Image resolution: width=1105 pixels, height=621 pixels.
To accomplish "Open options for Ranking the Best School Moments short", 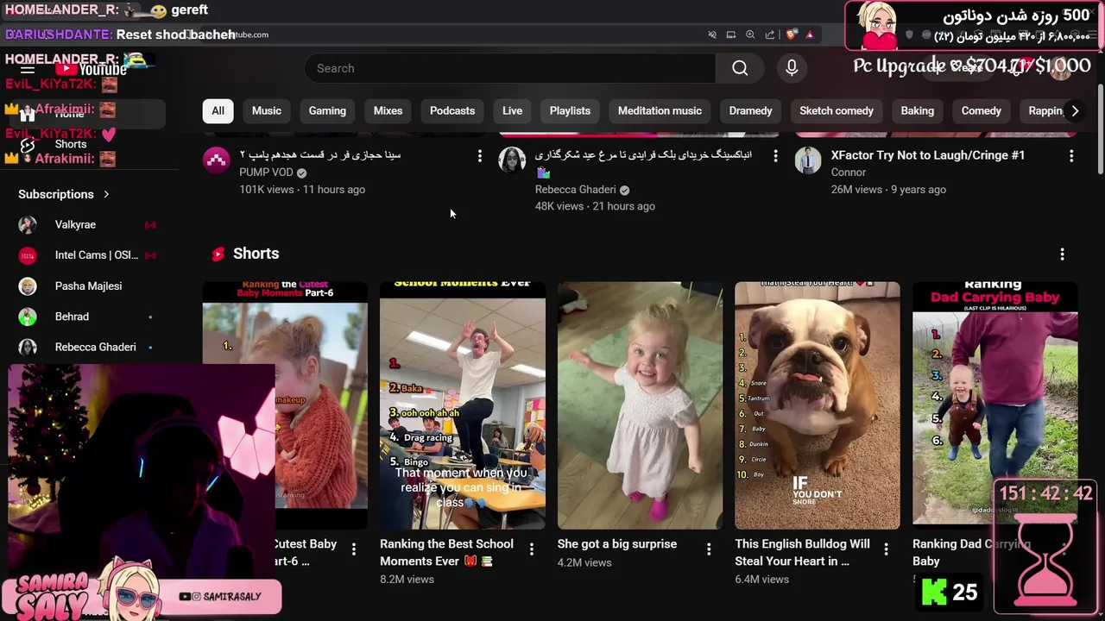I will pyautogui.click(x=531, y=549).
